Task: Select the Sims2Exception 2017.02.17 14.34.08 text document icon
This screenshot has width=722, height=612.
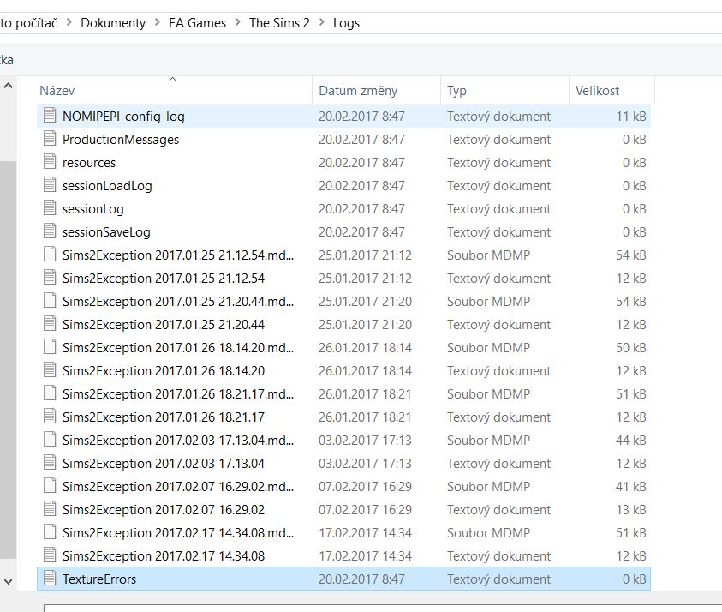Action: click(x=49, y=555)
